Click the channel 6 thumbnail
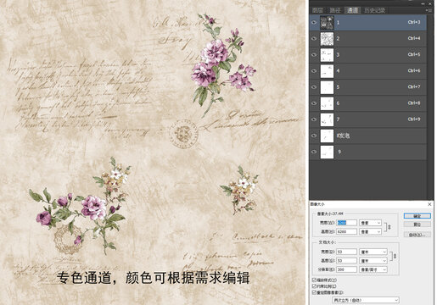 (327, 103)
